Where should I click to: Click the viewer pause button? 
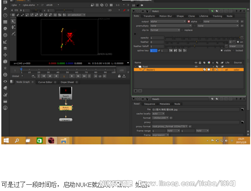[x=111, y=5]
